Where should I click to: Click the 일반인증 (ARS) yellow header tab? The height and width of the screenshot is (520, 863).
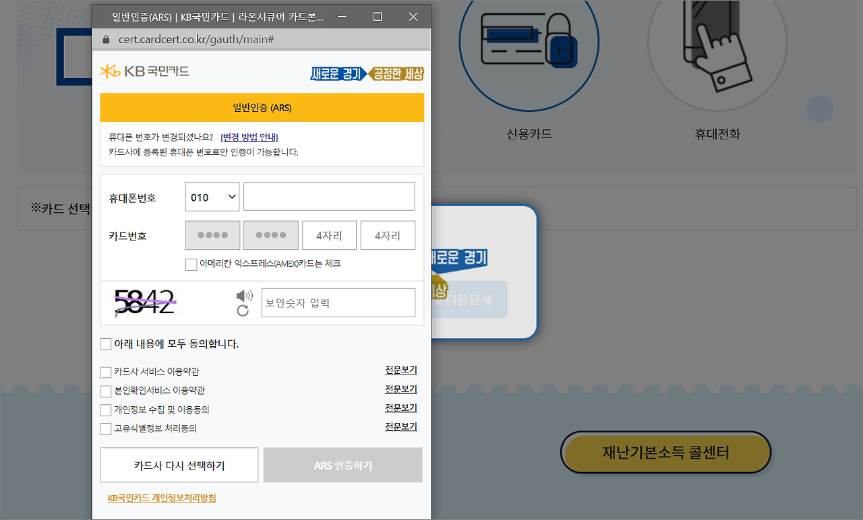(262, 108)
